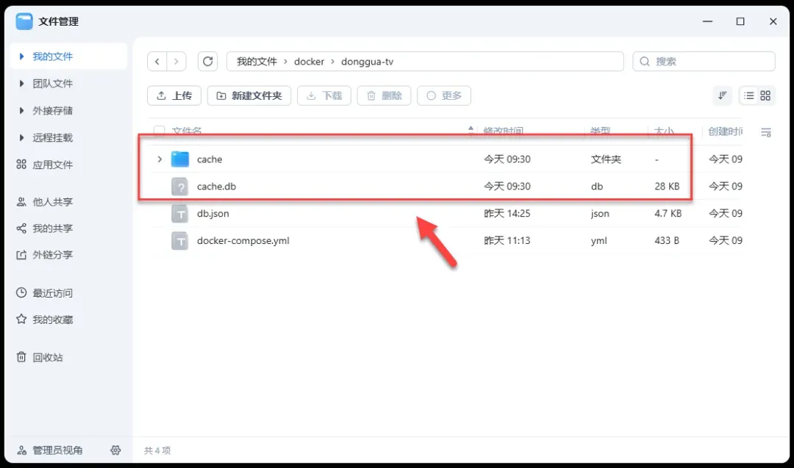Go back using the left arrow
794x468 pixels.
pyautogui.click(x=157, y=62)
